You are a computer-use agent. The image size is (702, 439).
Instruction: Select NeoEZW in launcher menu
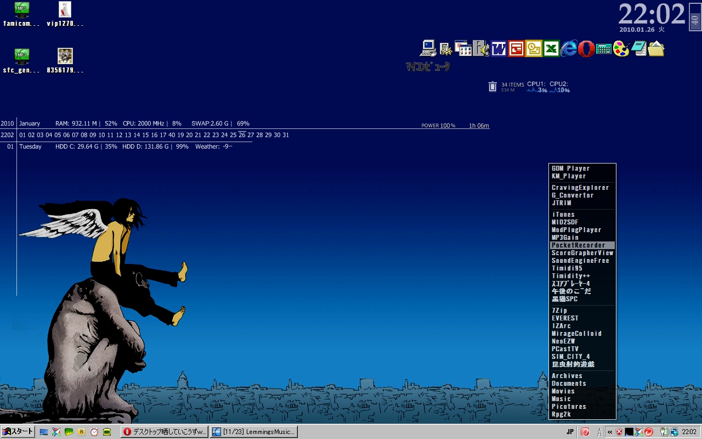coord(582,341)
